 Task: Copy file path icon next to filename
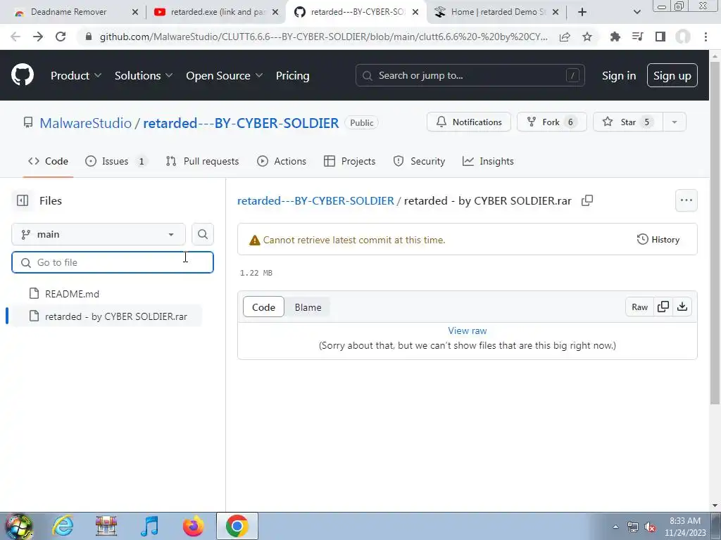[x=587, y=200]
